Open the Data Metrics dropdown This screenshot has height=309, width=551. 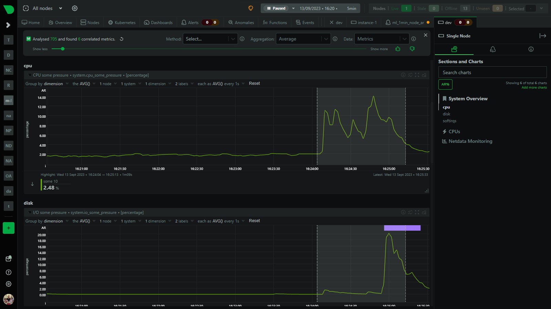point(382,39)
